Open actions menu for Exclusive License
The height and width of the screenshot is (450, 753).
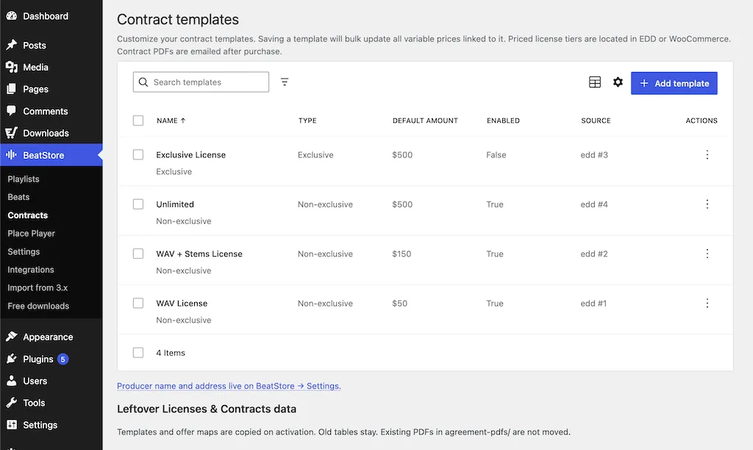707,154
